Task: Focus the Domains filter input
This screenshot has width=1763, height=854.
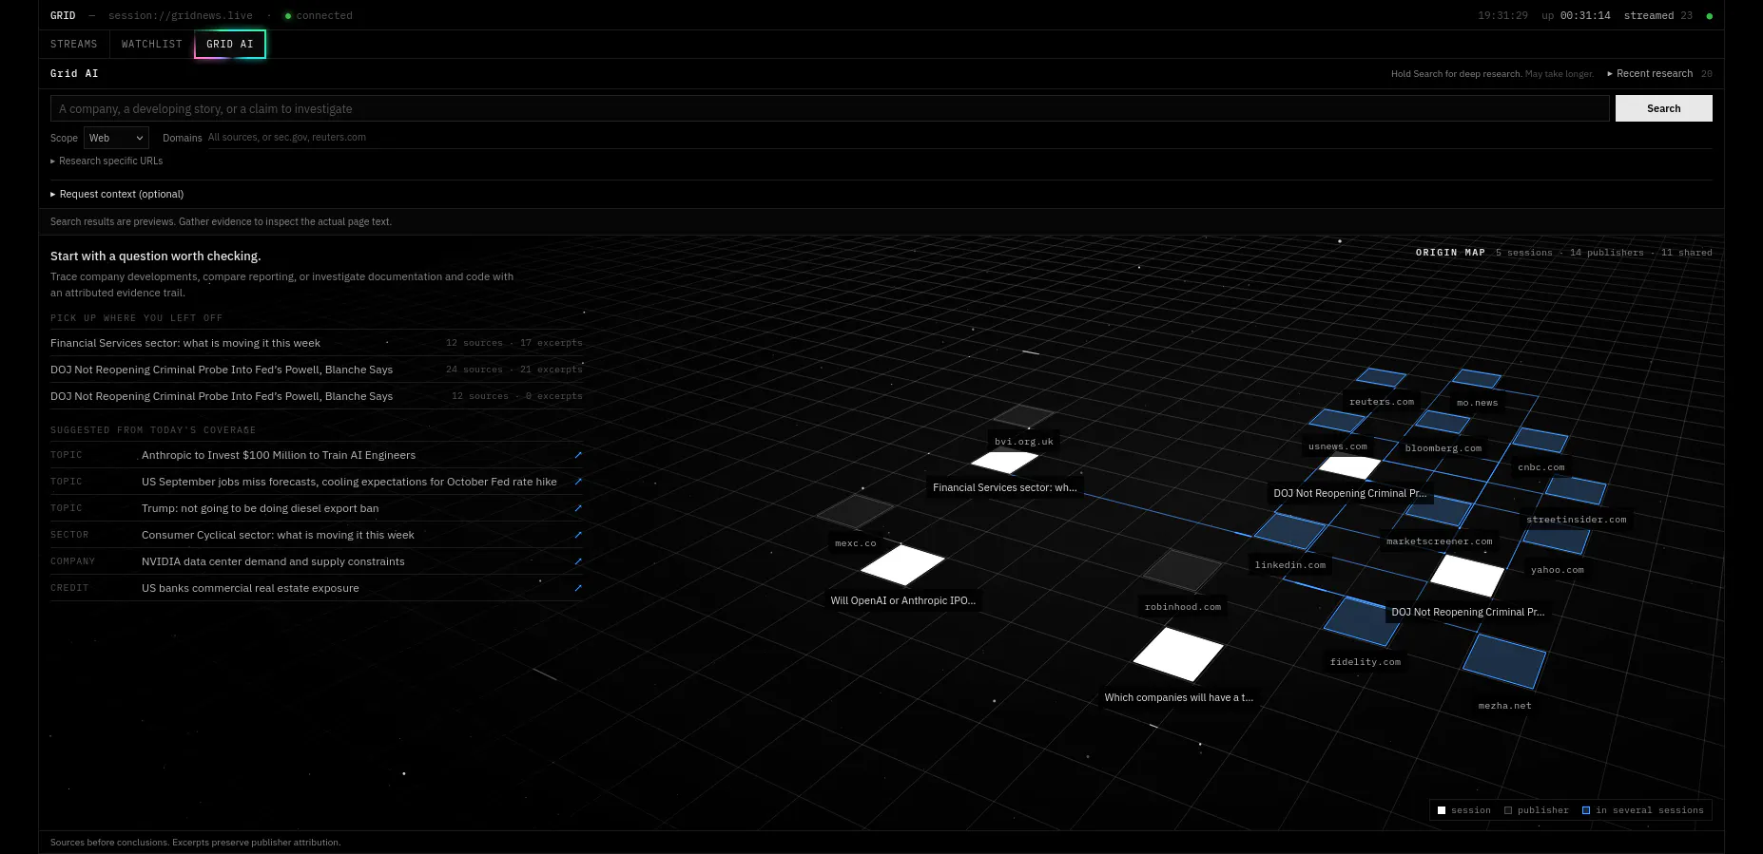Action: [x=959, y=138]
